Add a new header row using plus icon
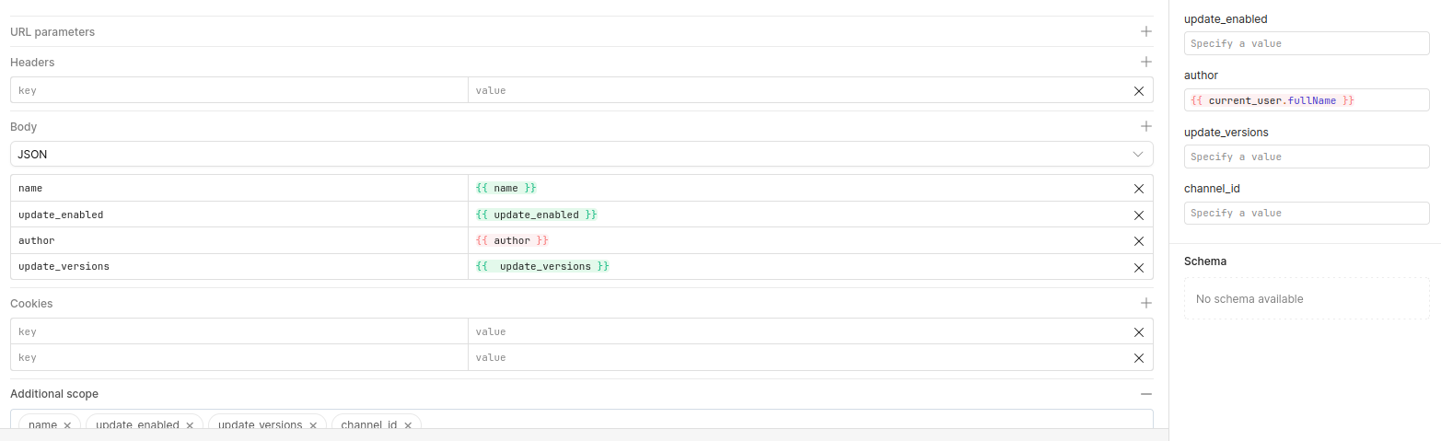Screen dimensions: 1441x441 pos(1146,62)
